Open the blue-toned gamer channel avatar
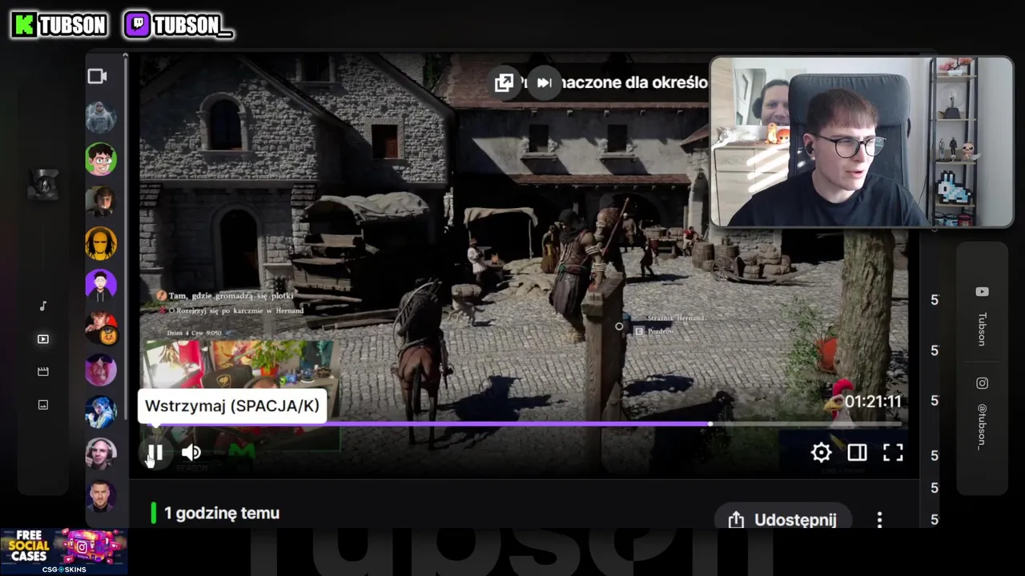The image size is (1025, 576). point(101,412)
